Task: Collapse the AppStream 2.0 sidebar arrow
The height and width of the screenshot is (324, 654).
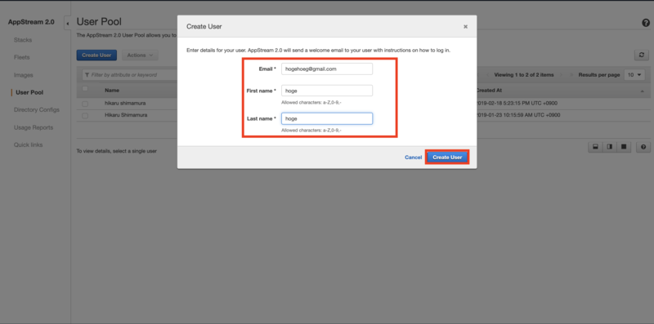Action: 68,24
